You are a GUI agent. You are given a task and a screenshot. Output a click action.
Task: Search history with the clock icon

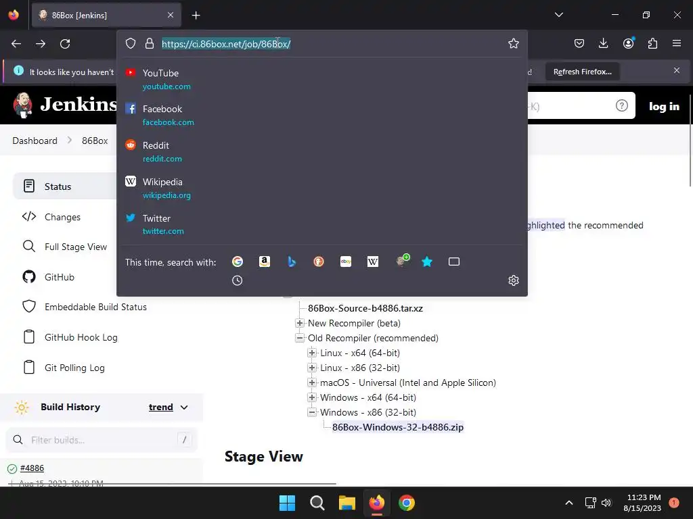pyautogui.click(x=238, y=280)
